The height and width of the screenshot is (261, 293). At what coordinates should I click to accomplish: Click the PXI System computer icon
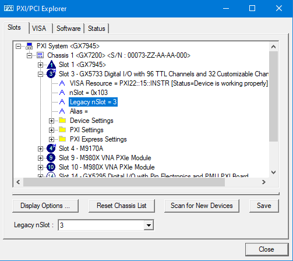pos(29,46)
